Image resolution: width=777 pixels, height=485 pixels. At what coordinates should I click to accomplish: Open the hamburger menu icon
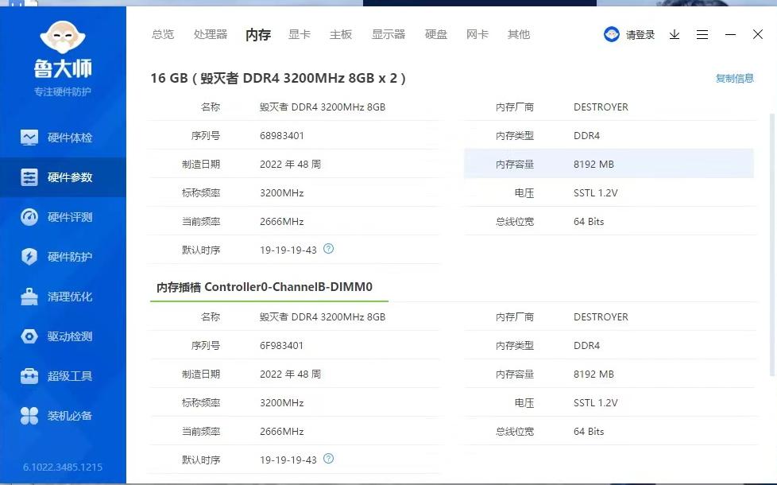[702, 34]
